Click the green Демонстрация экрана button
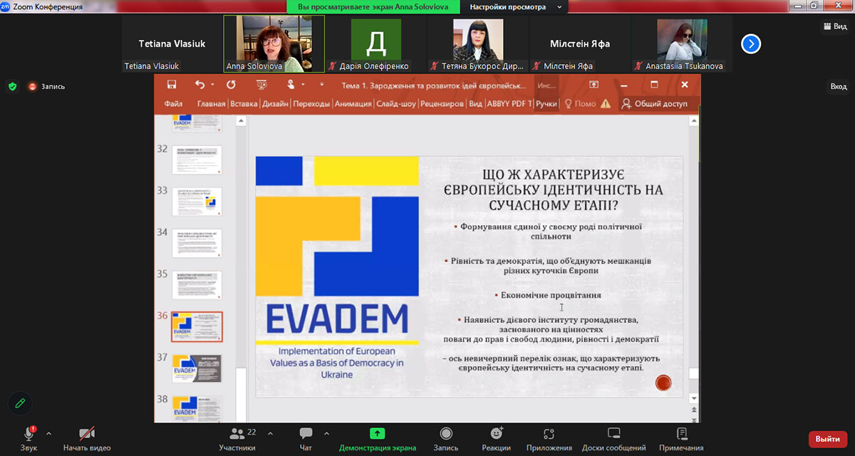Viewport: 855px width, 456px height. click(x=377, y=438)
